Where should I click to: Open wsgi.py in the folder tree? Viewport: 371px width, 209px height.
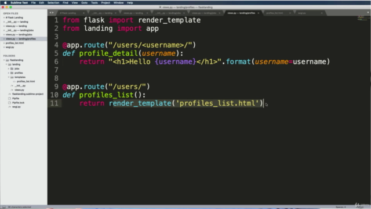pyautogui.click(x=16, y=107)
